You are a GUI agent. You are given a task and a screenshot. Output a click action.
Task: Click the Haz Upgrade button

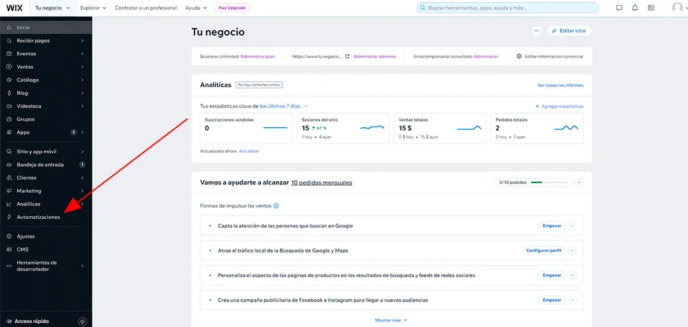point(232,8)
